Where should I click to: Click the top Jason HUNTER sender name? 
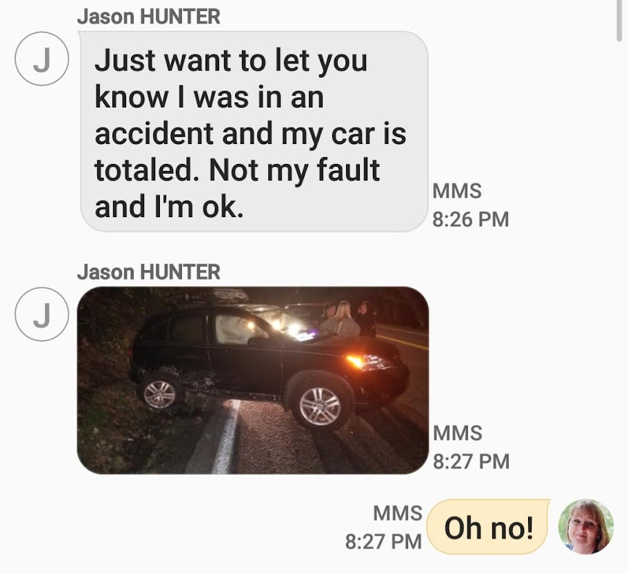coord(149,17)
